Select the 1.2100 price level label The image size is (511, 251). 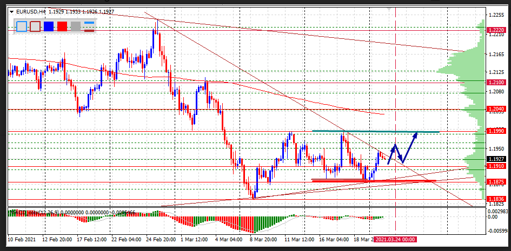(x=496, y=82)
